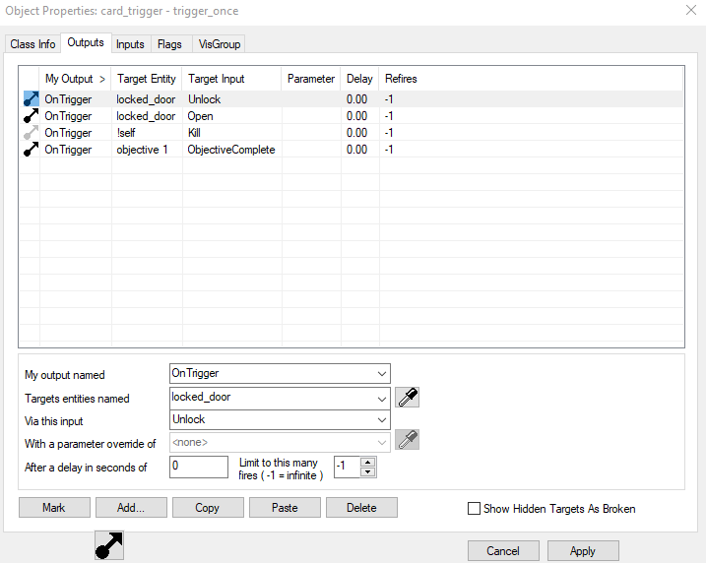Delete the selected output
The image size is (706, 563).
[361, 508]
